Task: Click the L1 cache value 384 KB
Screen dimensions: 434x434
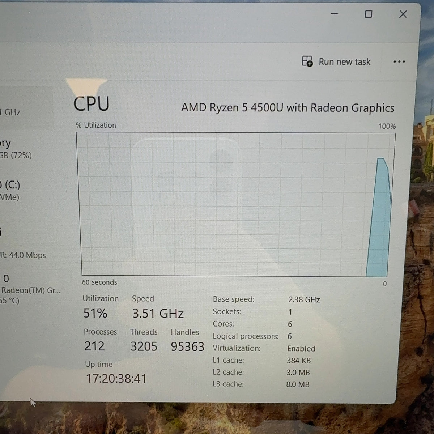Action: tap(299, 361)
